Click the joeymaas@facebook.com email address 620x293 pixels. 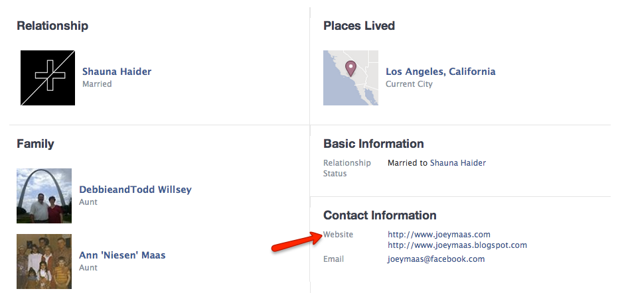pyautogui.click(x=436, y=259)
